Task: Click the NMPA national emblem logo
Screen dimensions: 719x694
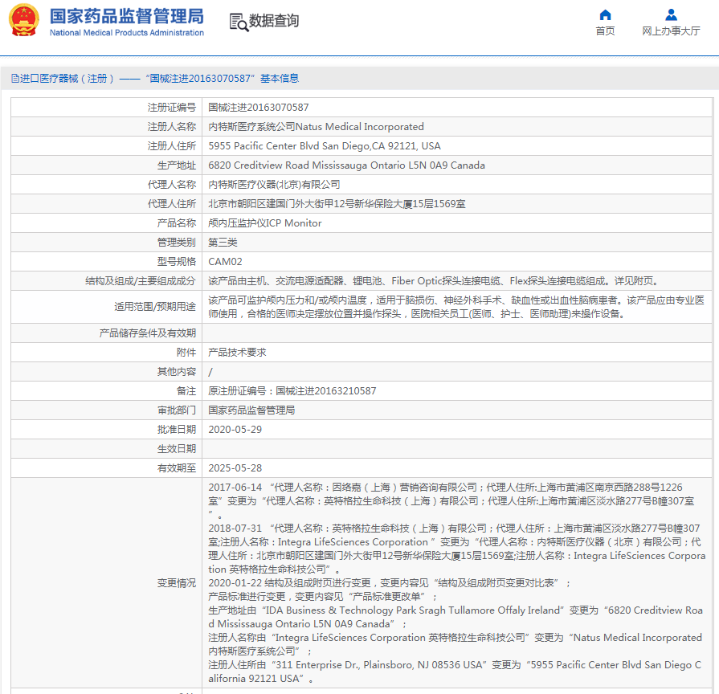Action: pyautogui.click(x=24, y=21)
